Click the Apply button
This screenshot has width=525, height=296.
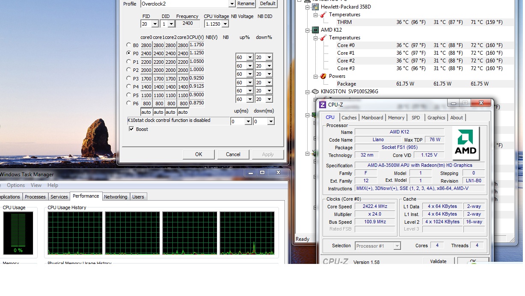tap(268, 154)
